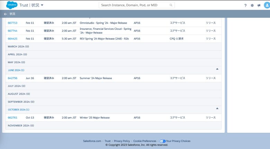270x149 pixels.
Task: Go back using the left arrow icon
Action: pyautogui.click(x=6, y=14)
